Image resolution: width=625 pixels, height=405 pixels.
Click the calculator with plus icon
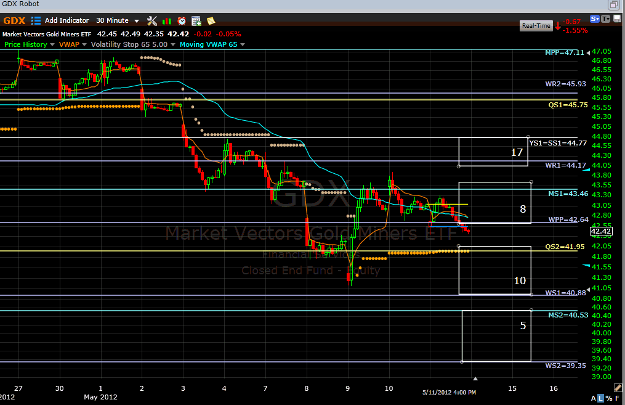tap(196, 21)
